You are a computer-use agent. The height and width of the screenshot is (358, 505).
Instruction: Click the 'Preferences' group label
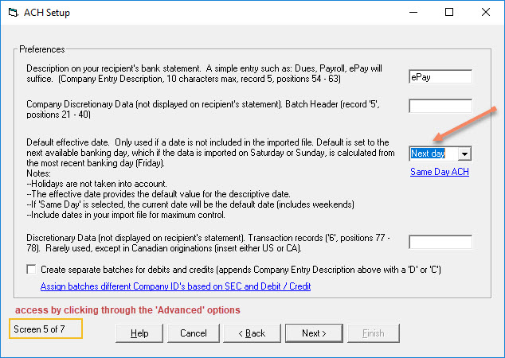[42, 49]
